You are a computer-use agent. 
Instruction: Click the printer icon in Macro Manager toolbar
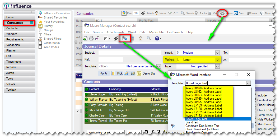click(x=91, y=38)
